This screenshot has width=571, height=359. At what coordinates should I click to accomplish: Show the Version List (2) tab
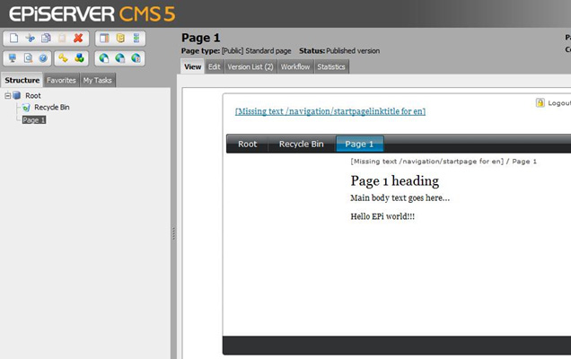pos(250,66)
